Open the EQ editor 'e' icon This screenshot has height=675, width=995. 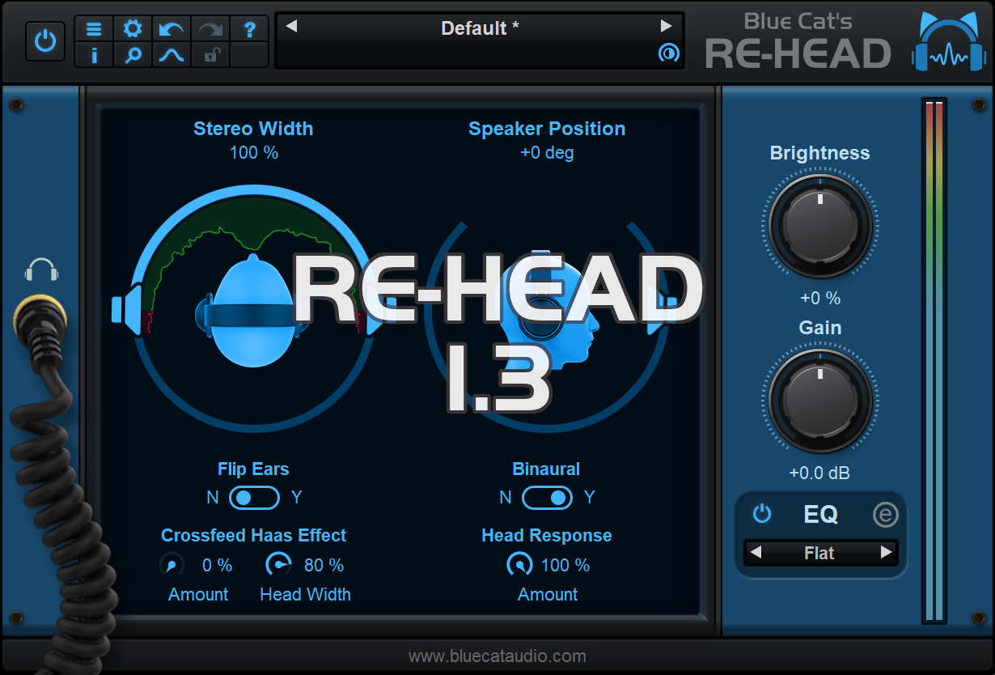(x=886, y=514)
